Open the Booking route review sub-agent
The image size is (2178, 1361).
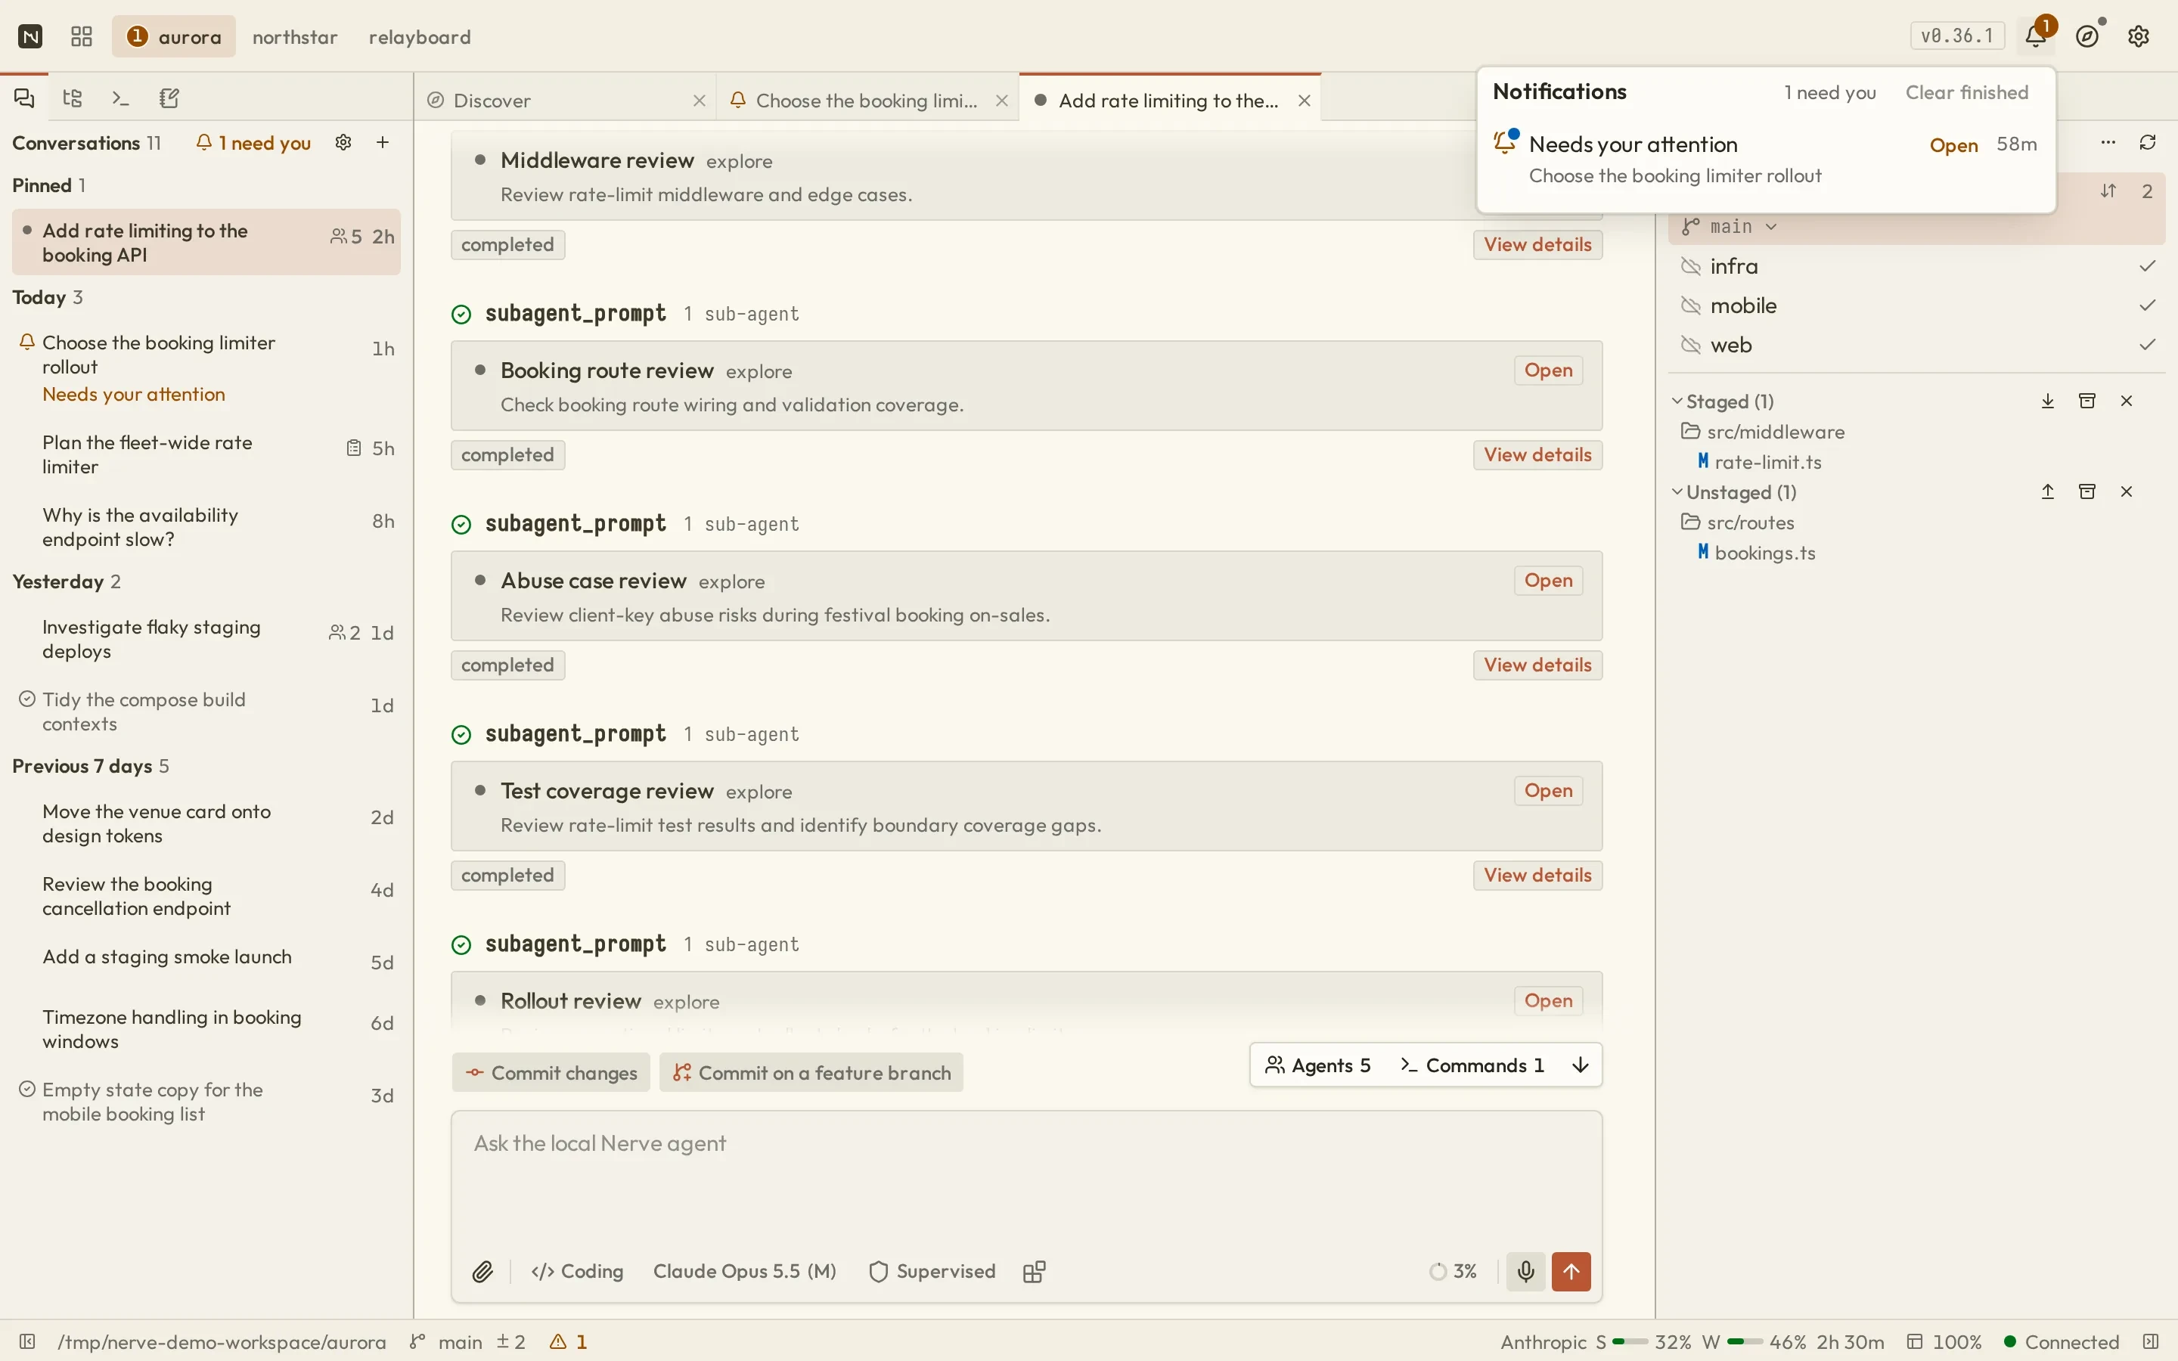click(x=1548, y=370)
